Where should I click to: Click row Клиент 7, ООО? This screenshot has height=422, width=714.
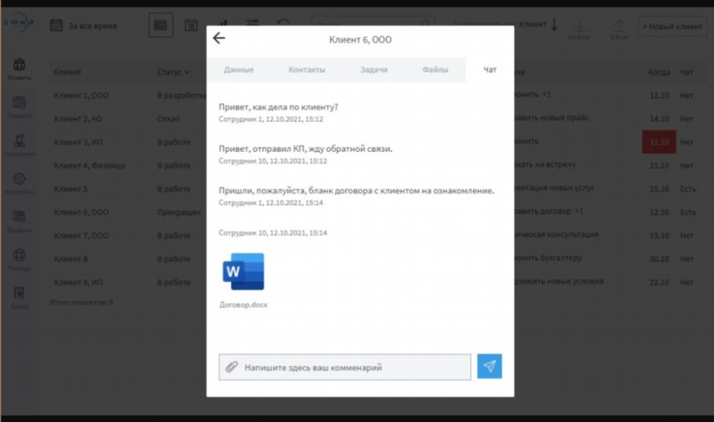coord(81,235)
